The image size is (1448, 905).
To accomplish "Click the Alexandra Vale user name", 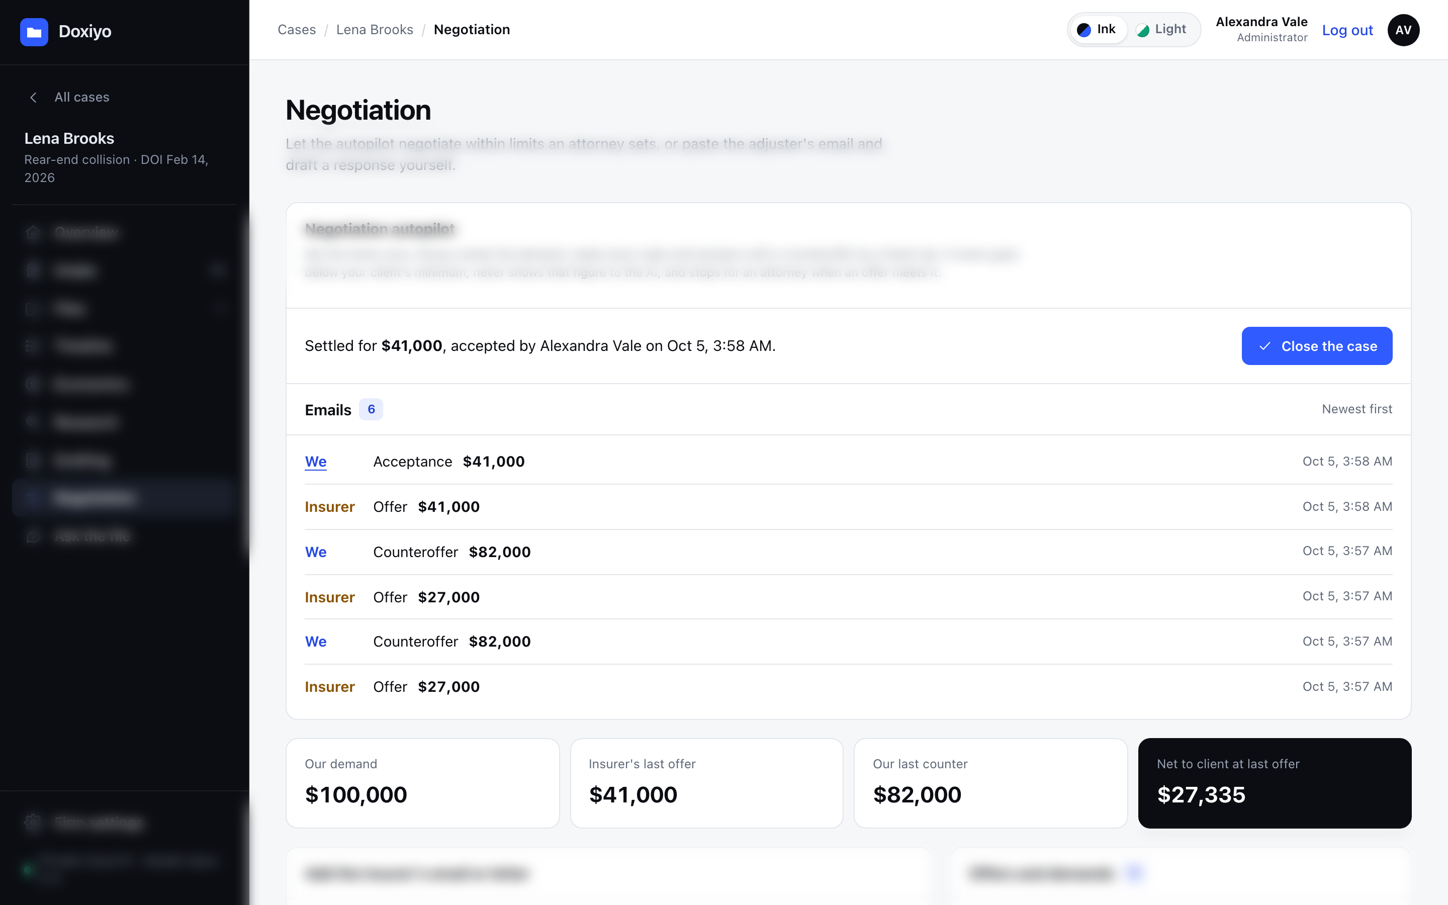I will (x=1261, y=22).
